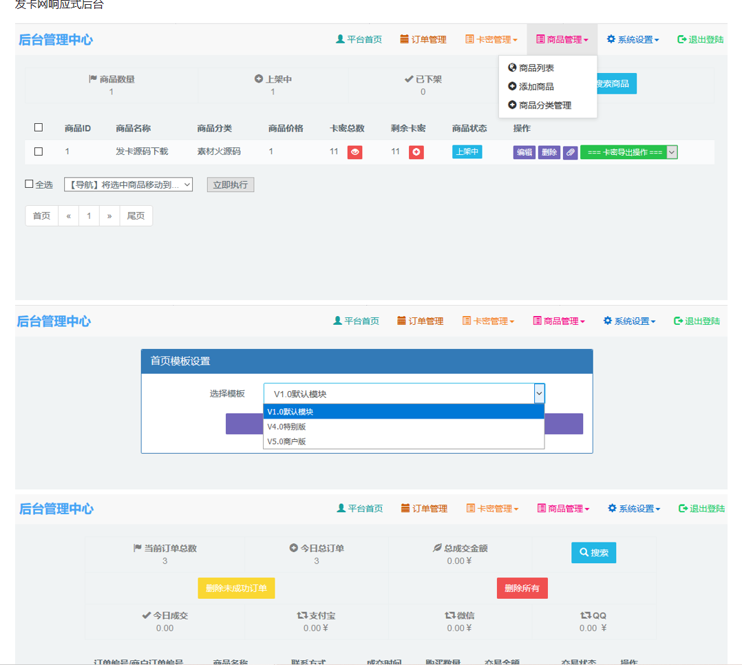Click 退出登陆 logout link in top bar

click(701, 39)
